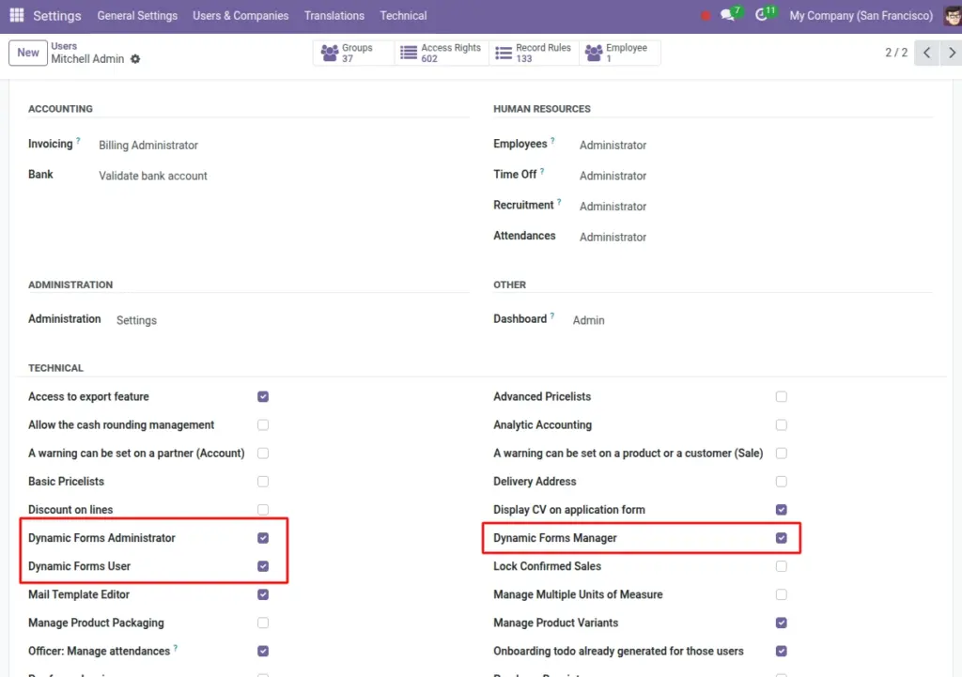This screenshot has width=962, height=677.
Task: Click the New button
Action: click(28, 53)
